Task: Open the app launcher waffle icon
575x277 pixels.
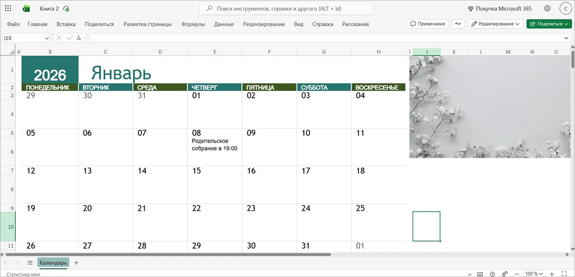Action: click(x=8, y=9)
